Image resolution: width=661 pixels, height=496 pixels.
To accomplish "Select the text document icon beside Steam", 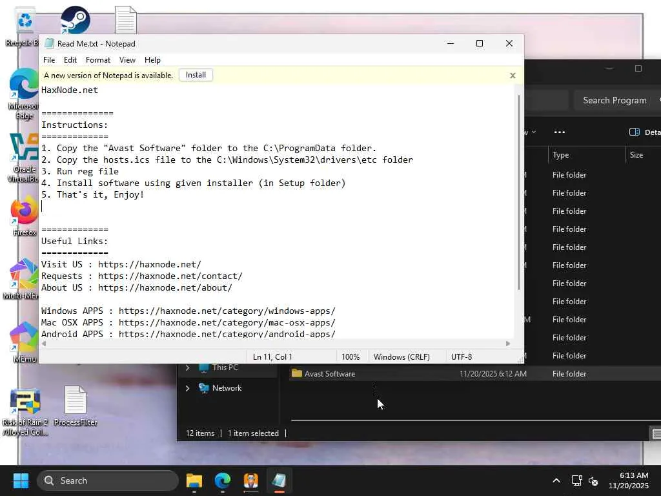I will (x=126, y=19).
